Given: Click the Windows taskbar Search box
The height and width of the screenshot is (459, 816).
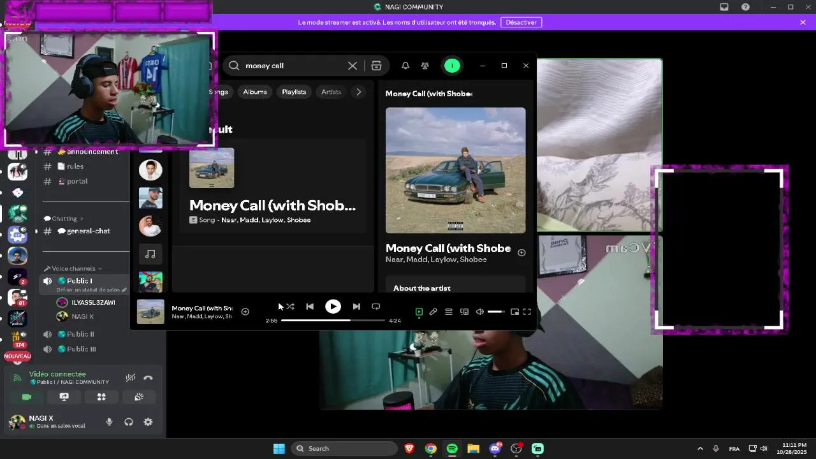Looking at the screenshot, I should [x=344, y=449].
